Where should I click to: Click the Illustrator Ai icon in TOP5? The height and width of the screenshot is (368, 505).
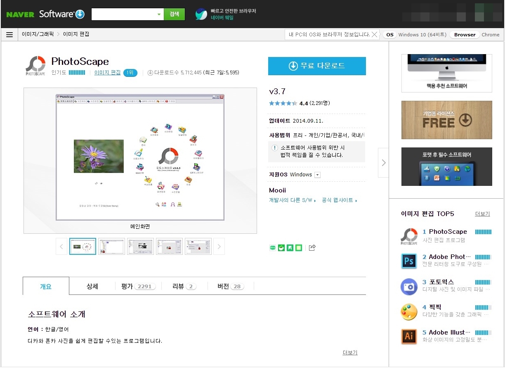(x=409, y=337)
